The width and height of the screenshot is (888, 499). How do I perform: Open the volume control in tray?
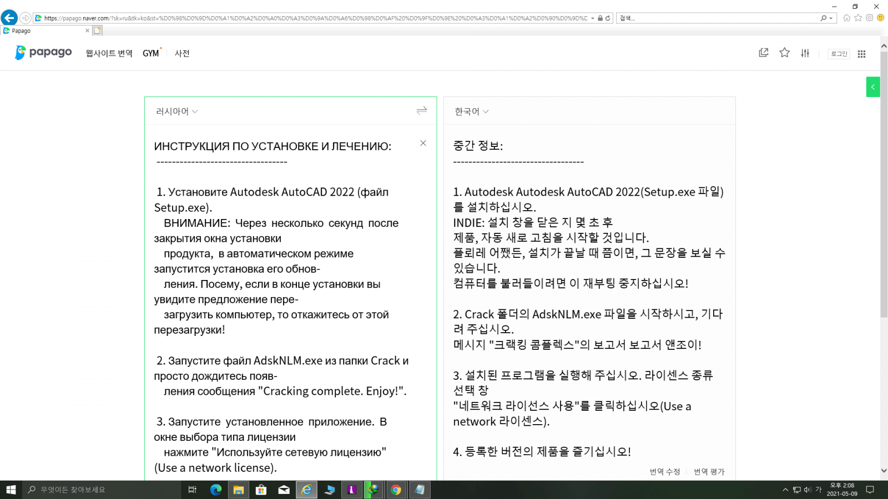coord(808,490)
